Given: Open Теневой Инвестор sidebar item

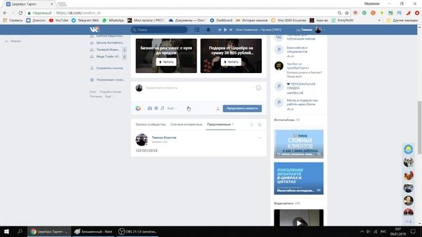Looking at the screenshot, I should pyautogui.click(x=108, y=50).
